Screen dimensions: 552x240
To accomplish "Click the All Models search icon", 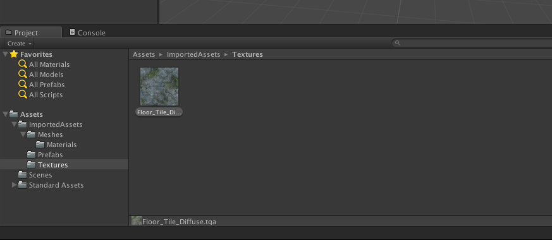I will [23, 74].
